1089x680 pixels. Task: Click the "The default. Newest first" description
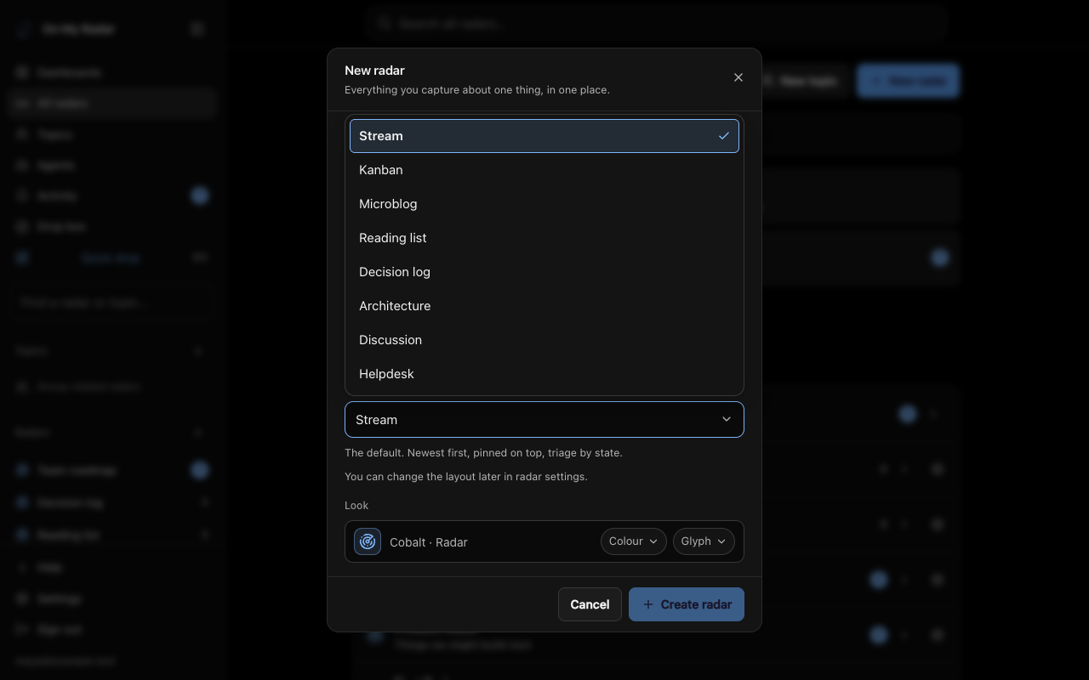(x=483, y=453)
